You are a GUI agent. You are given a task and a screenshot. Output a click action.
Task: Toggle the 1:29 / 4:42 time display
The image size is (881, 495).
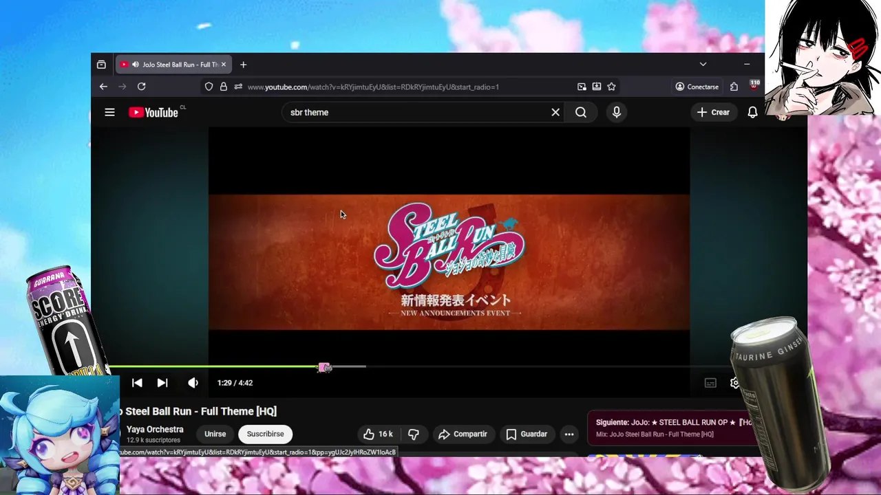235,383
